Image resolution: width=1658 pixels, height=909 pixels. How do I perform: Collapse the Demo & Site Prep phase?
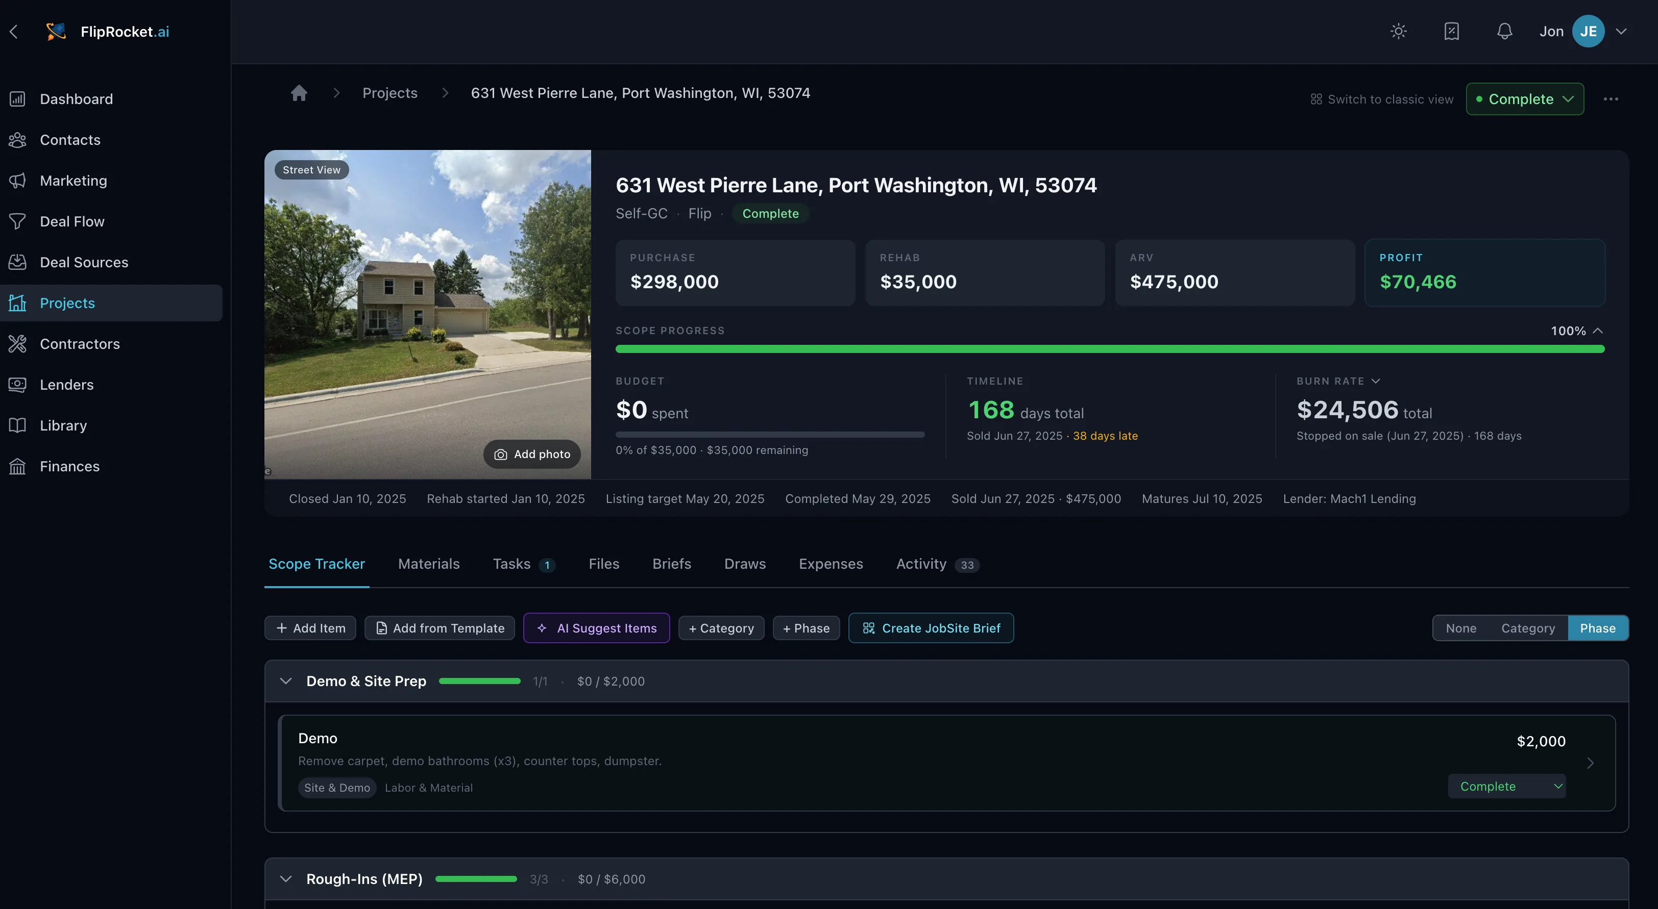tap(286, 681)
